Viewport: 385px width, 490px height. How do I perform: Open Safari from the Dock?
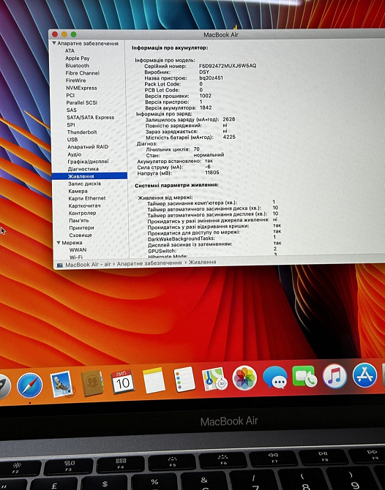click(x=30, y=385)
